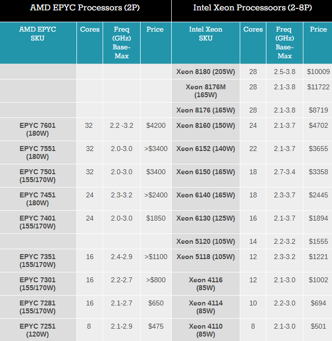Click the $11722 price value

(x=318, y=87)
